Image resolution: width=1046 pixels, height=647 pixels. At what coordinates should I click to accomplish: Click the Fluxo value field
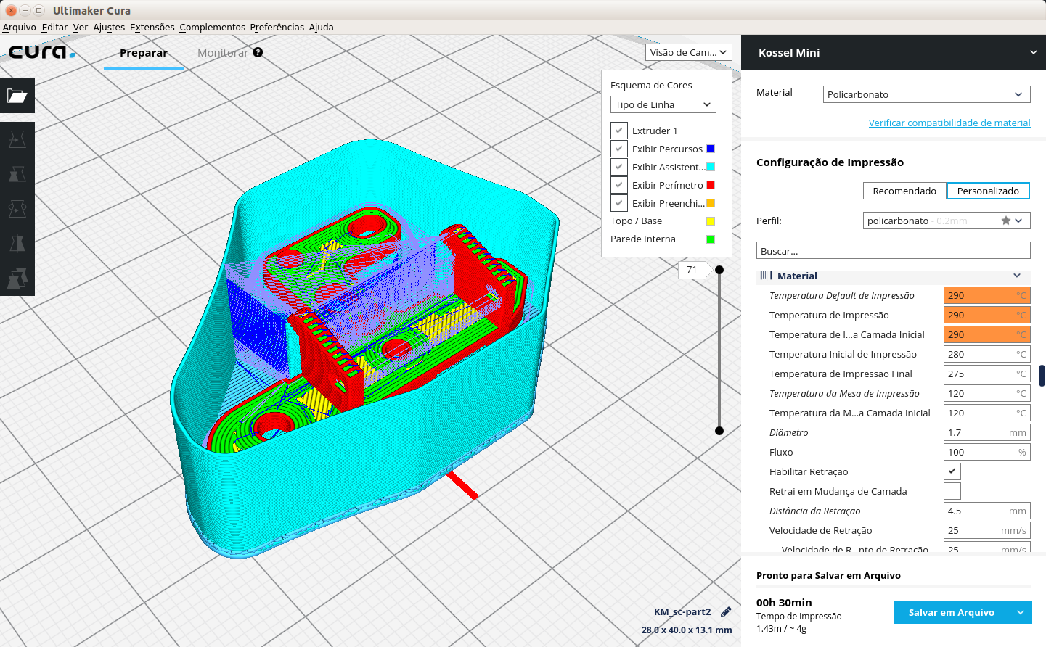click(x=987, y=452)
